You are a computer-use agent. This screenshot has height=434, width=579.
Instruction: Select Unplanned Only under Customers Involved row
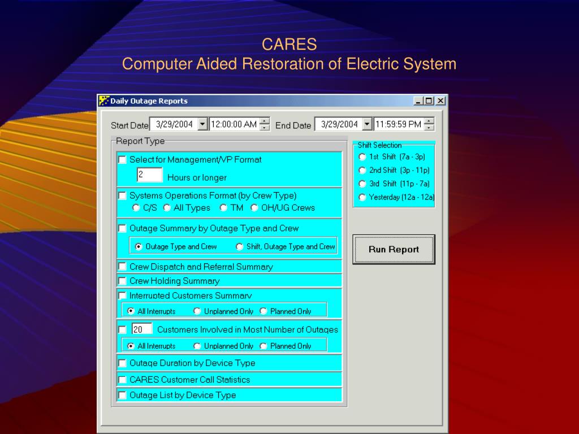(197, 346)
